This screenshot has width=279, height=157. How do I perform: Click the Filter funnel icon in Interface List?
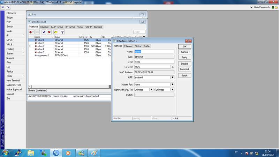62,32
